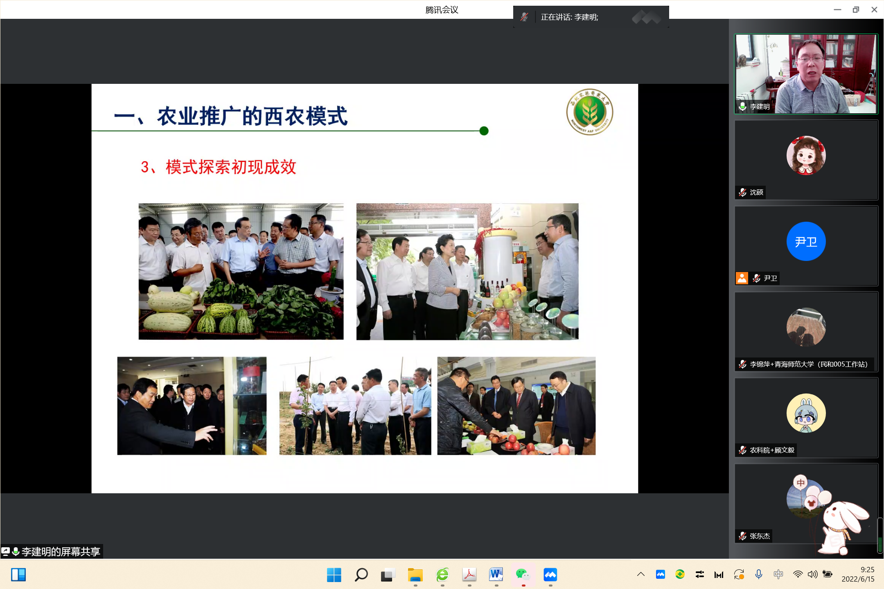The image size is (884, 589).
Task: Open WeChat from taskbar
Action: pos(523,575)
